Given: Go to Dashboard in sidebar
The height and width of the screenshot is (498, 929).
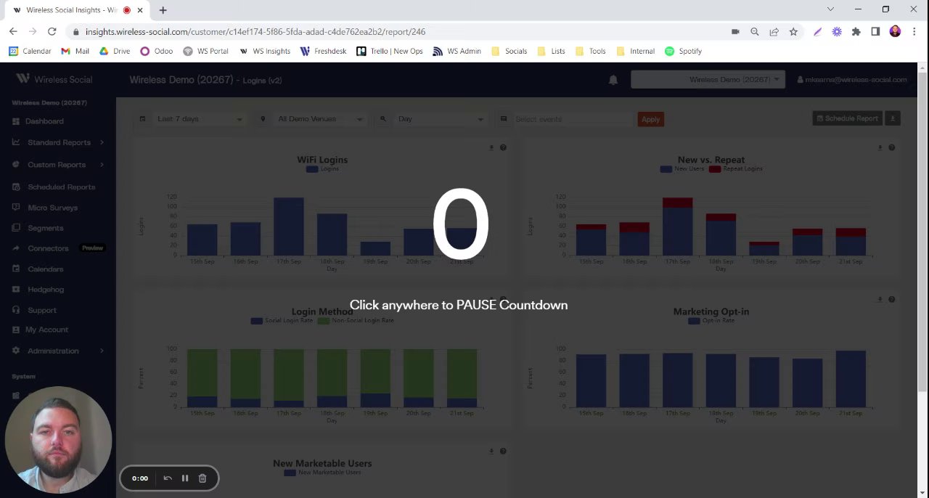Looking at the screenshot, I should tap(44, 121).
